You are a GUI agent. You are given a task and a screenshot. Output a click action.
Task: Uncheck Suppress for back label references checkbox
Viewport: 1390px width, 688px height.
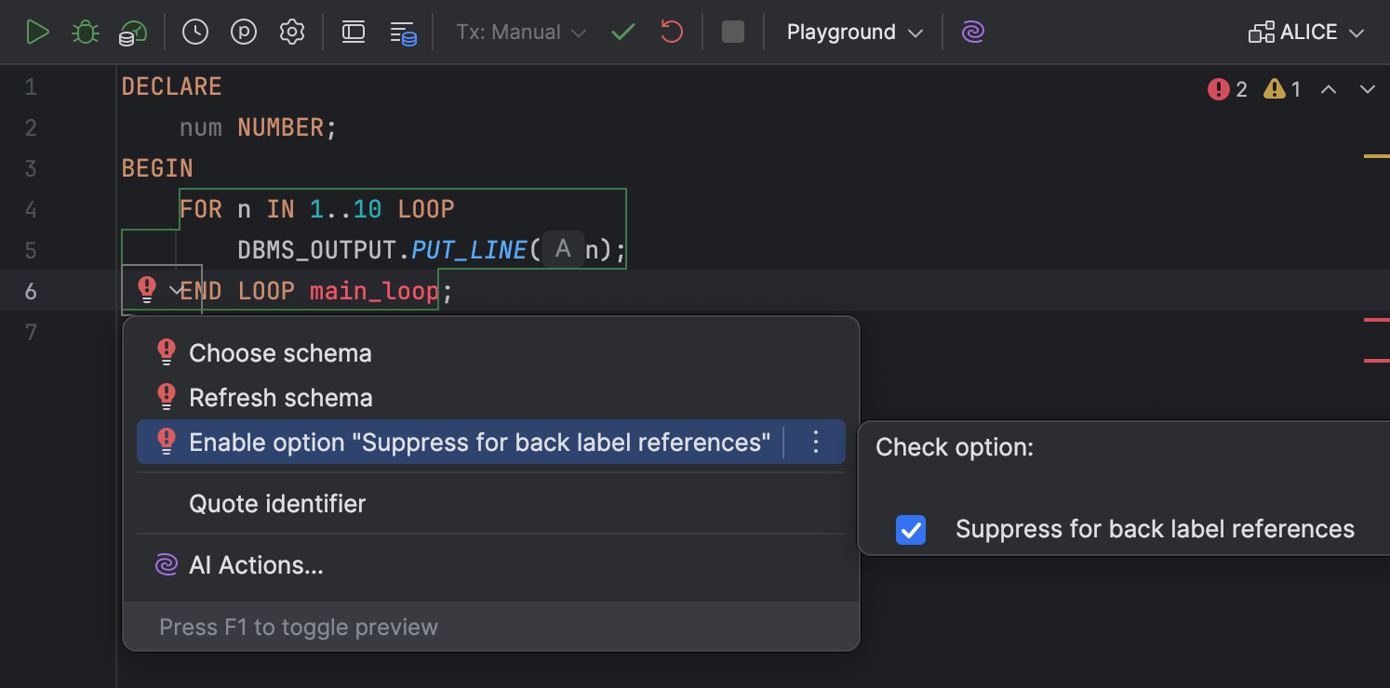[910, 530]
